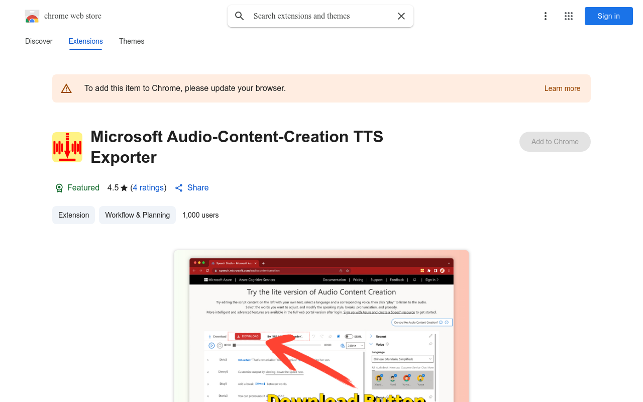Click the TTS Exporter extension icon
Screen dimensions: 643x402
[x=67, y=147]
